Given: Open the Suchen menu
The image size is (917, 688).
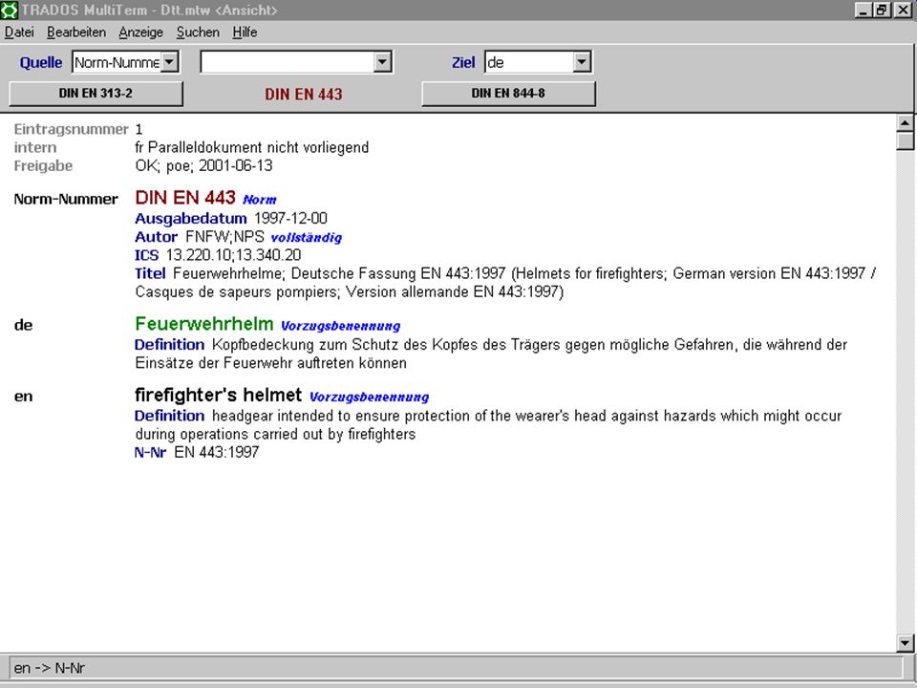Looking at the screenshot, I should point(198,32).
